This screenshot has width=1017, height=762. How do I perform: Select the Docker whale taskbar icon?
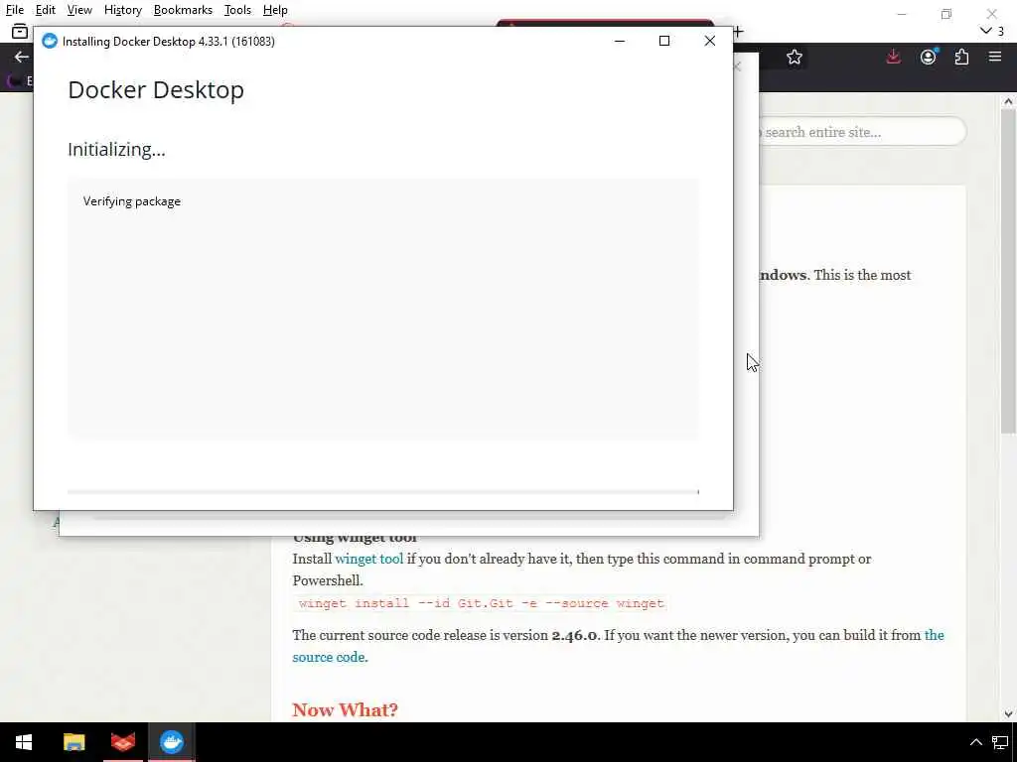click(x=172, y=742)
